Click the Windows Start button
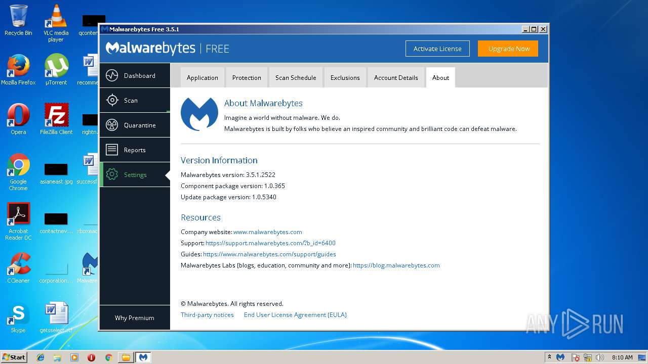 click(x=14, y=357)
